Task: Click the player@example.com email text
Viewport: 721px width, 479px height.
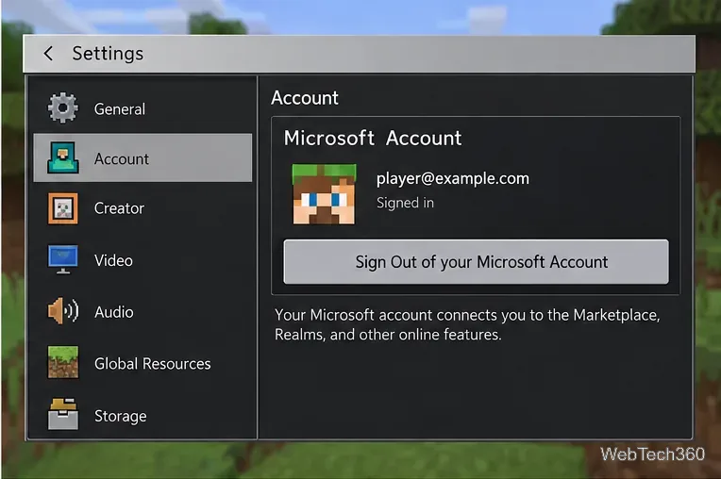Action: click(452, 178)
